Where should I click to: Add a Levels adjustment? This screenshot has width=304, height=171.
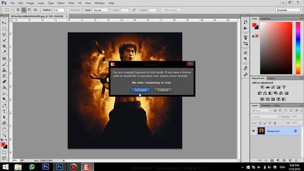coord(268,87)
